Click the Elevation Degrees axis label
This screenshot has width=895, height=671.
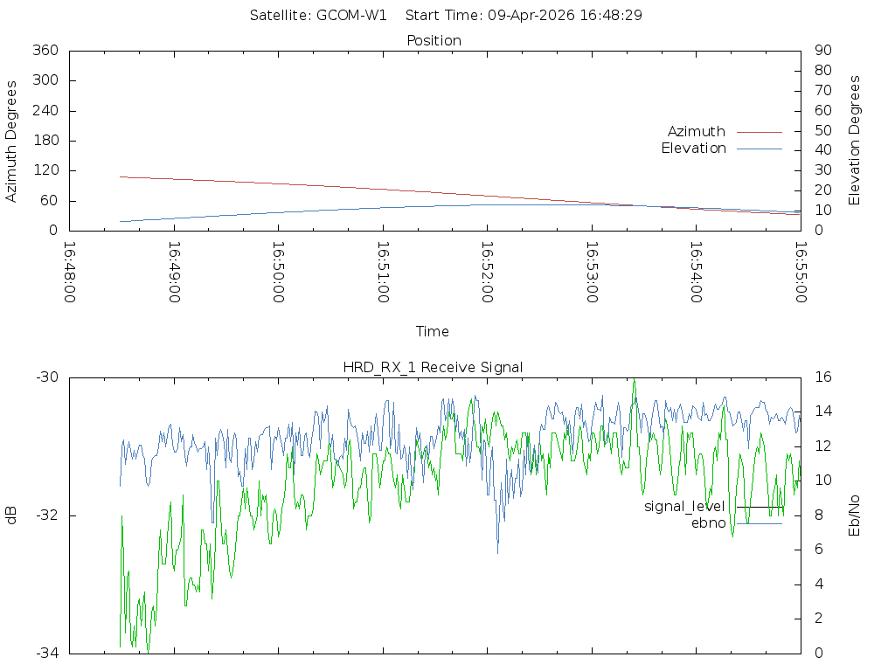[x=855, y=141]
